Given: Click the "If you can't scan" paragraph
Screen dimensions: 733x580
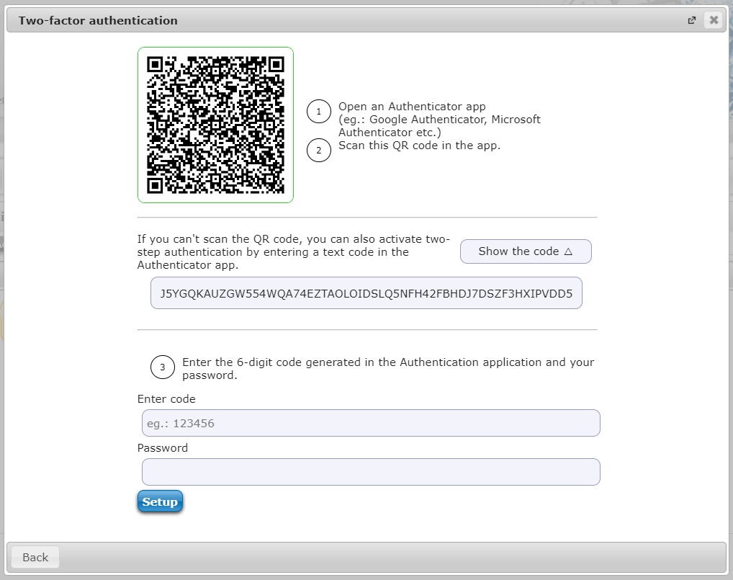Looking at the screenshot, I should tap(293, 252).
